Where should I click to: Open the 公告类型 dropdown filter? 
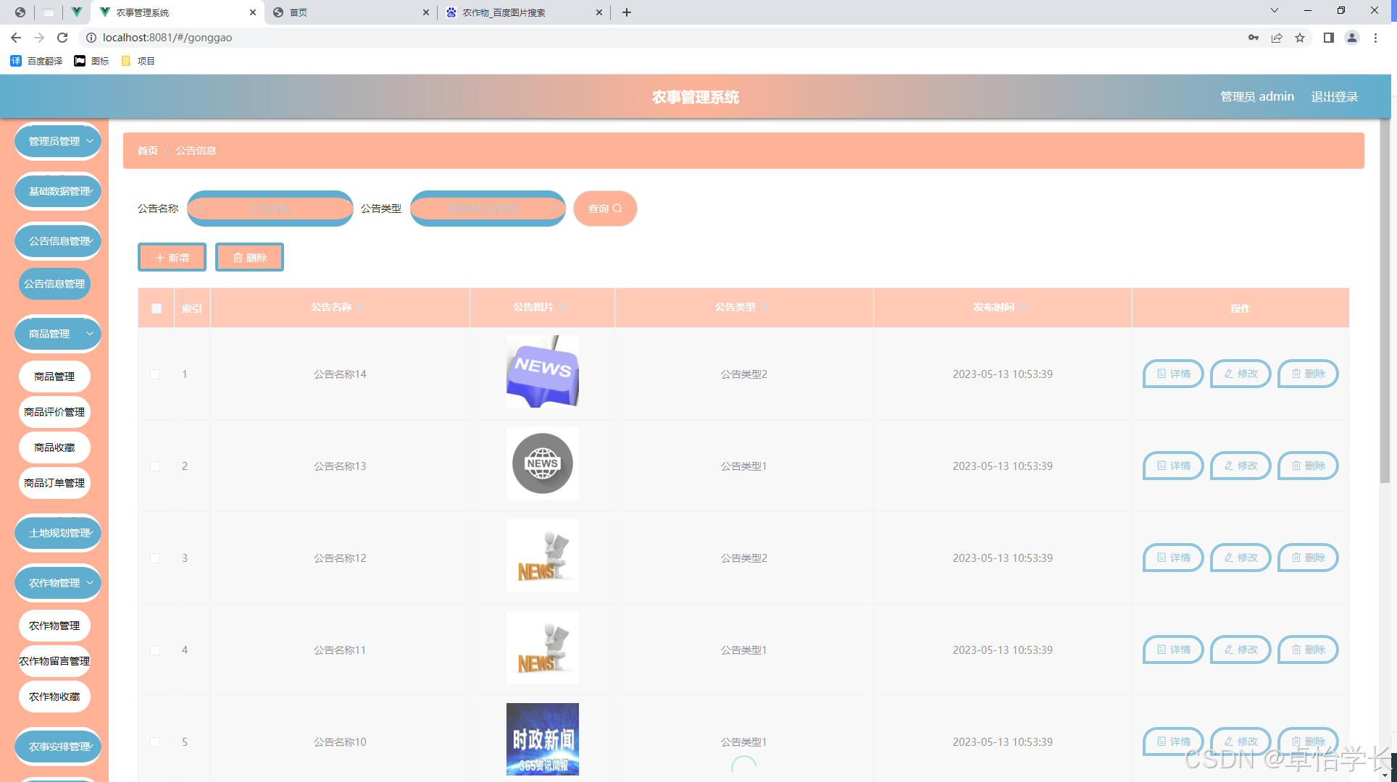coord(488,209)
